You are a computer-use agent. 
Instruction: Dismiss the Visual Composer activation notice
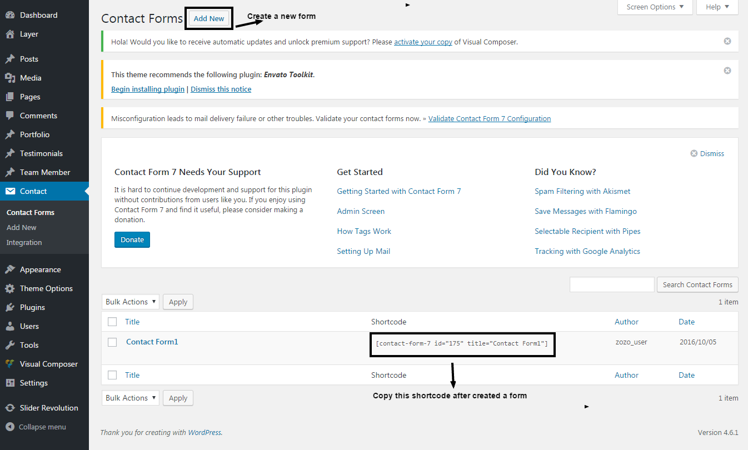click(727, 42)
